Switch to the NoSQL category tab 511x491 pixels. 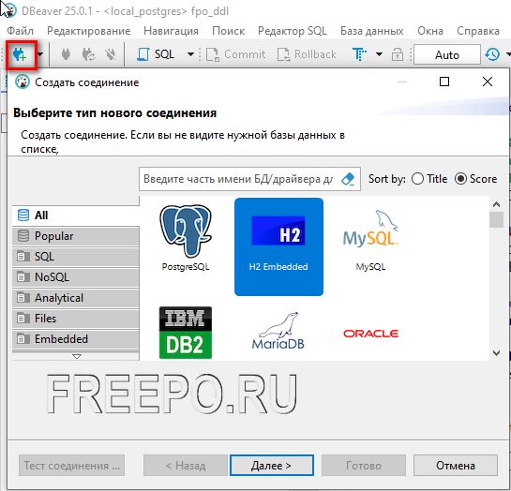(x=76, y=277)
